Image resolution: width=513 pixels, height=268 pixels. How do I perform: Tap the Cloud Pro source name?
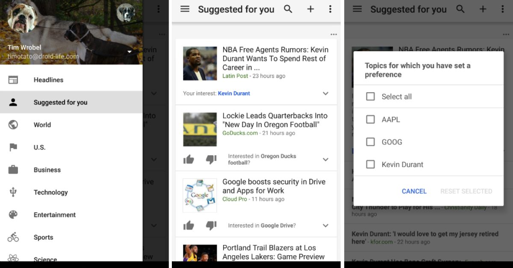(x=234, y=199)
